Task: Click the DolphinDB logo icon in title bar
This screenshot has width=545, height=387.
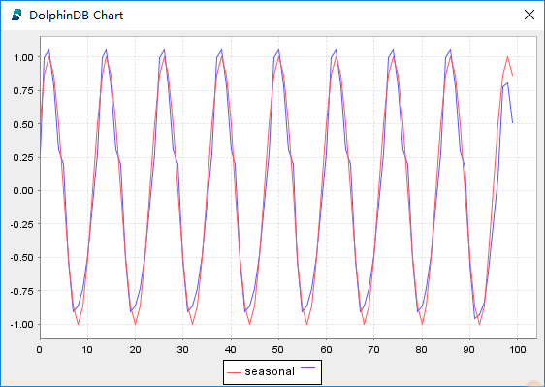Action: (16, 15)
